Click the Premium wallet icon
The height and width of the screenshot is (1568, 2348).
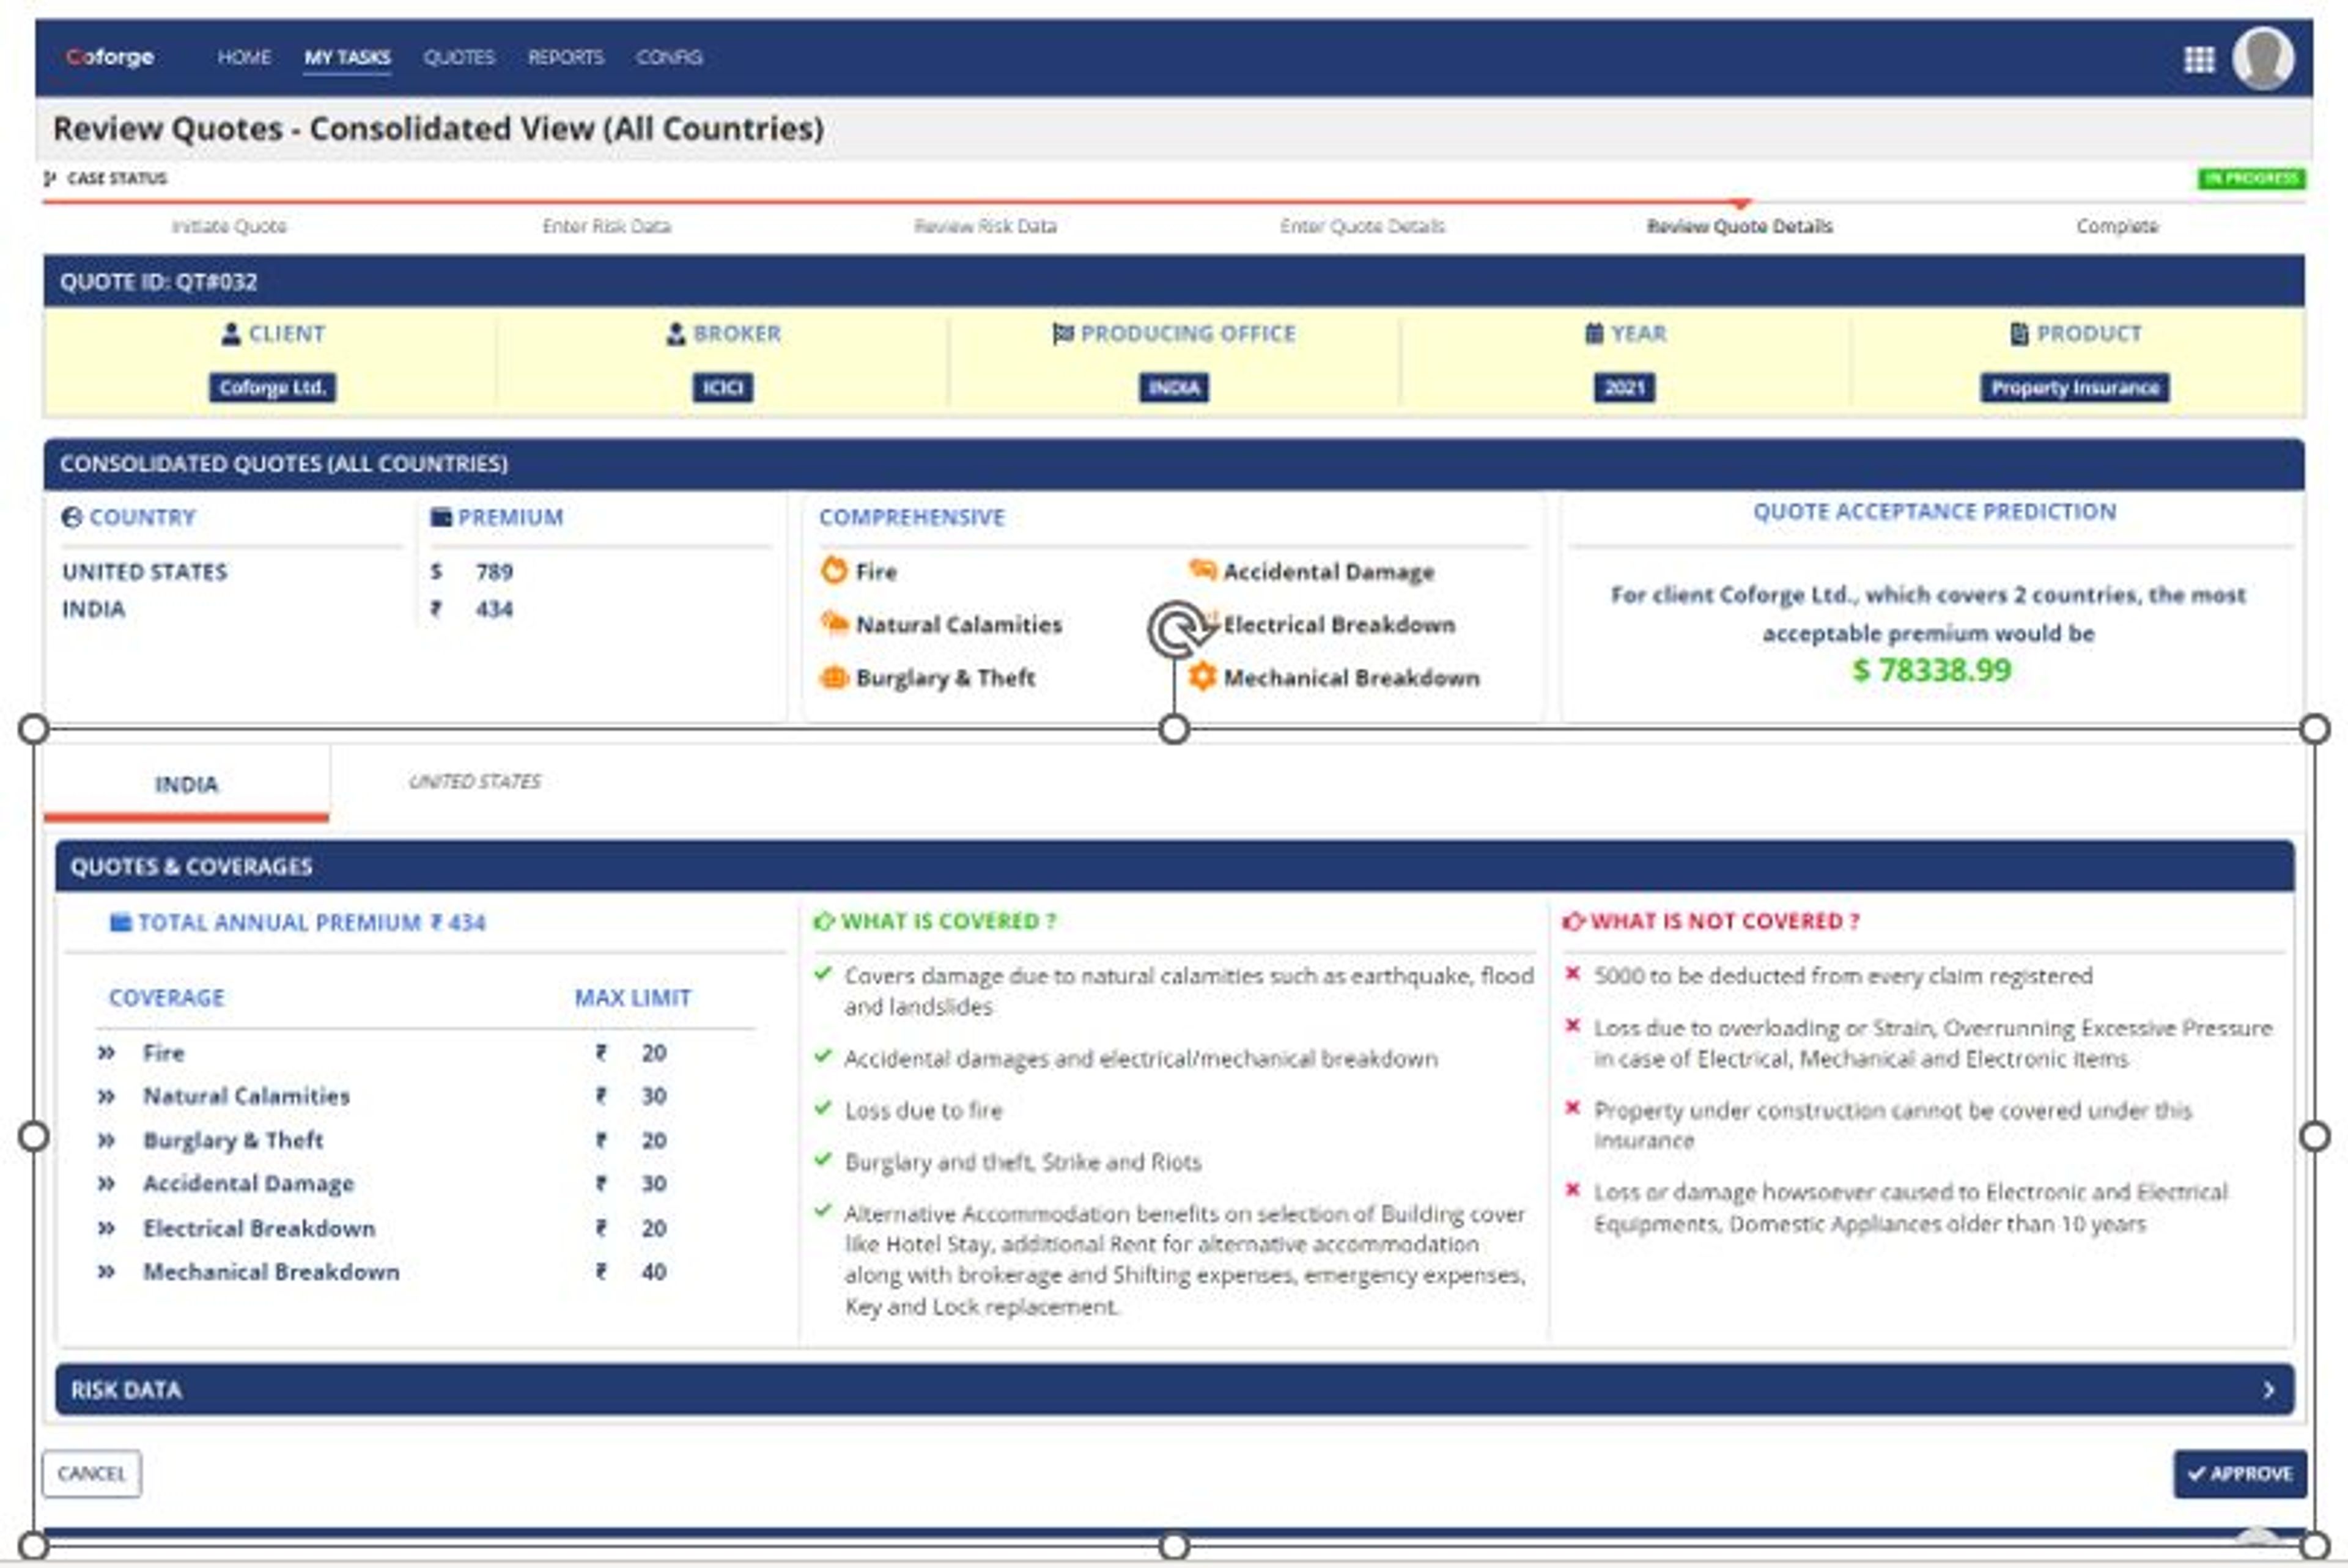[x=440, y=517]
